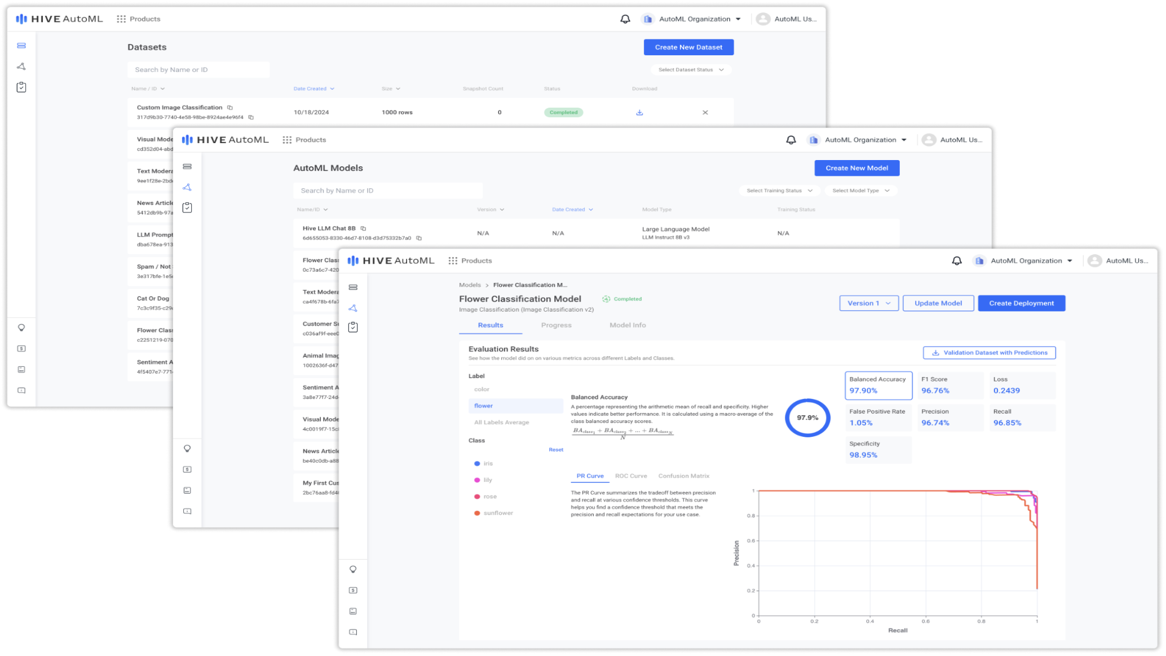Viewport: 1166px width, 656px height.
Task: Click clipboard sidebar icon in Flower Classification window
Action: pos(353,327)
